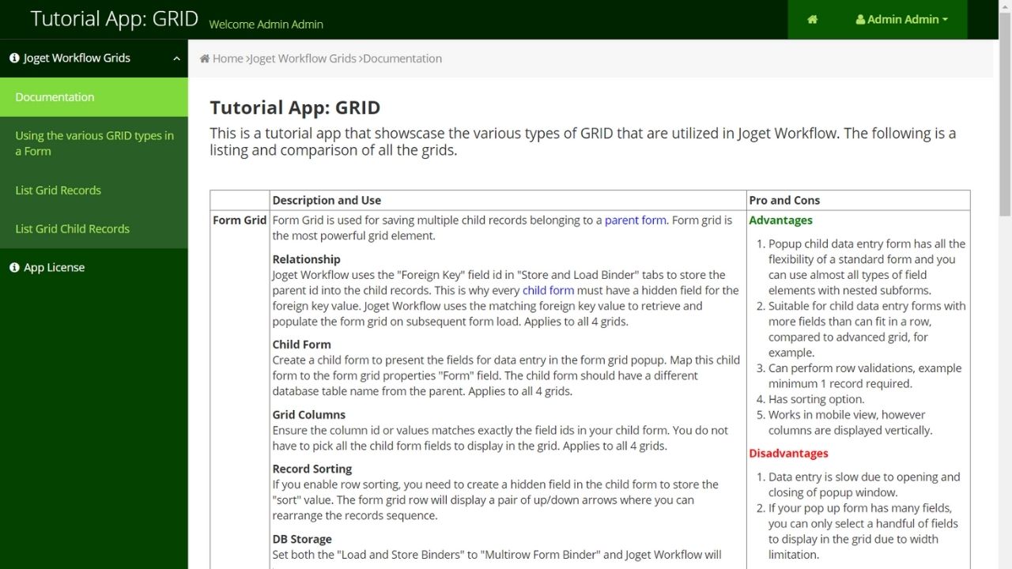Click the info icon beside Joget Workflow Grids
Screen dimensions: 1012x569
(14, 58)
